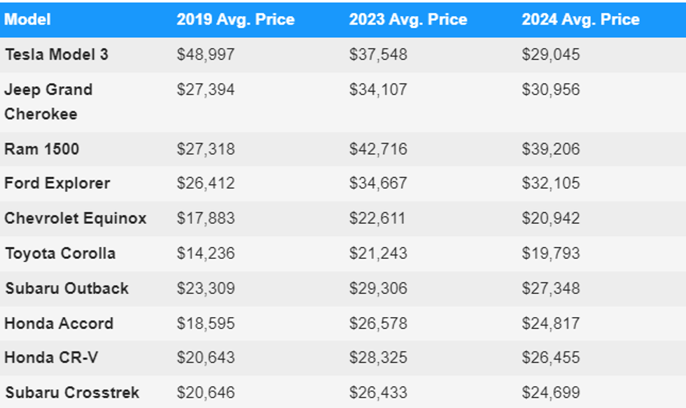The height and width of the screenshot is (408, 686).
Task: Click the 2023 Avg. Price header
Action: point(408,20)
